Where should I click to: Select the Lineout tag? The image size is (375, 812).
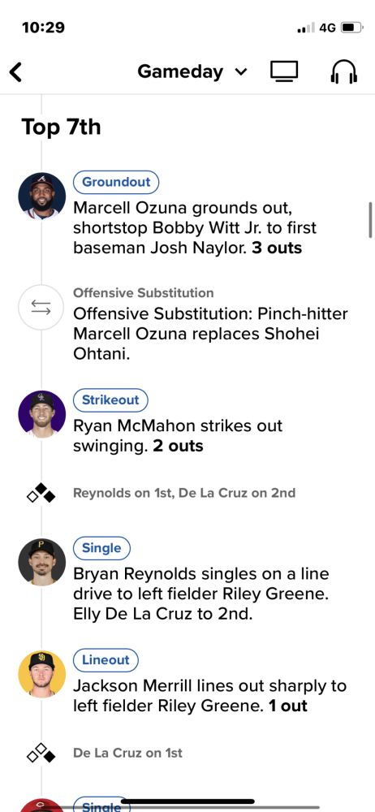(x=106, y=659)
